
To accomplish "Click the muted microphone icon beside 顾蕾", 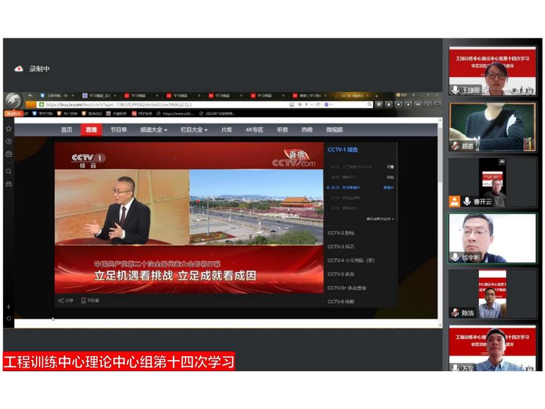I will 455,146.
